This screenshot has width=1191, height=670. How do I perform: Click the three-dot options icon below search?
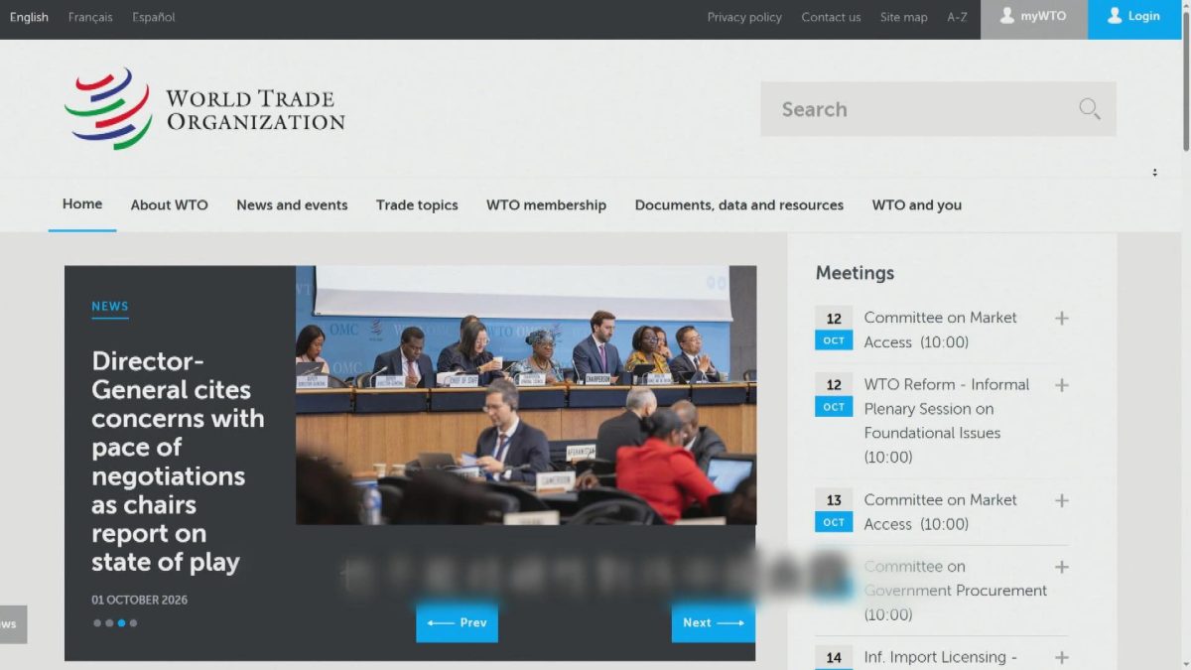(1154, 173)
